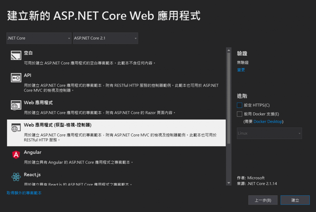Screen dimensions: 316x212
Task: Open 取得額外的專案範本 link
Action: pyautogui.click(x=24, y=193)
